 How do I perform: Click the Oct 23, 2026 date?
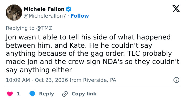(51, 80)
